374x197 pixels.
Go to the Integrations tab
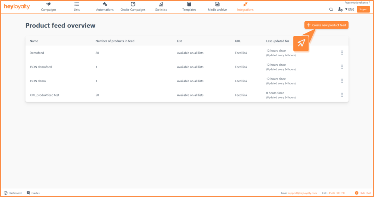[x=245, y=7]
